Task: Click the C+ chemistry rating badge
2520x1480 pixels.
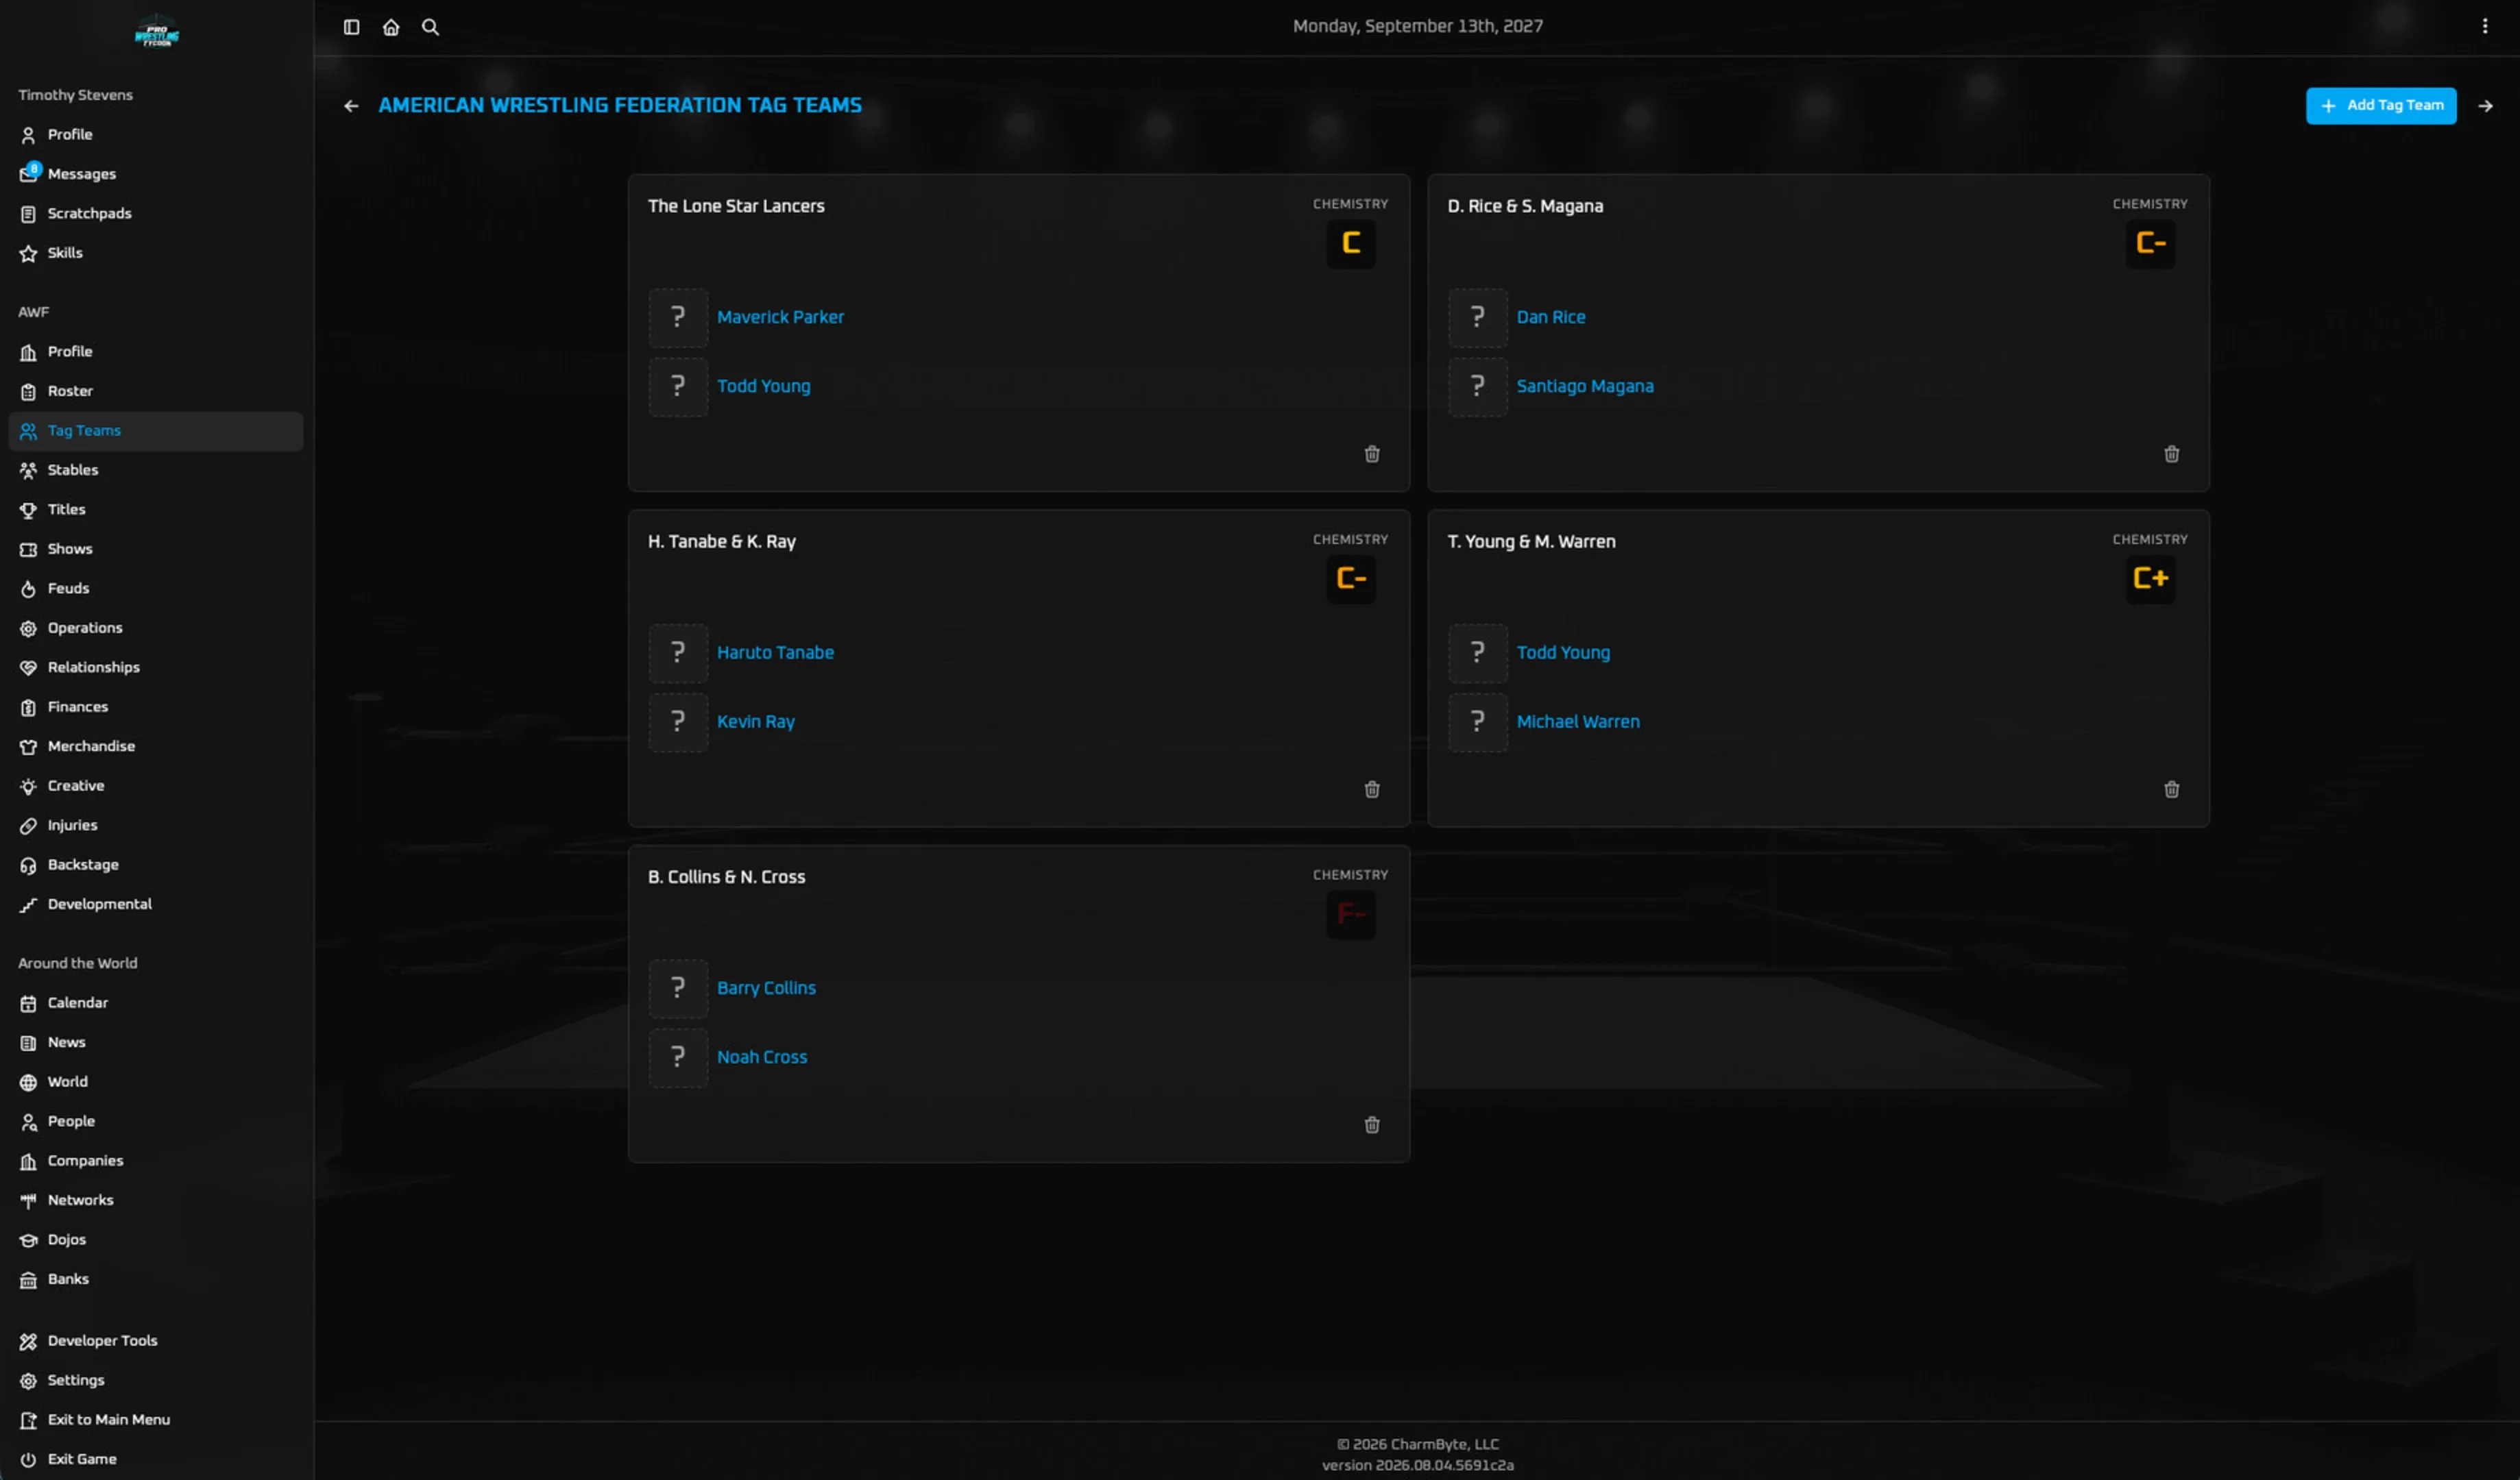Action: tap(2151, 578)
